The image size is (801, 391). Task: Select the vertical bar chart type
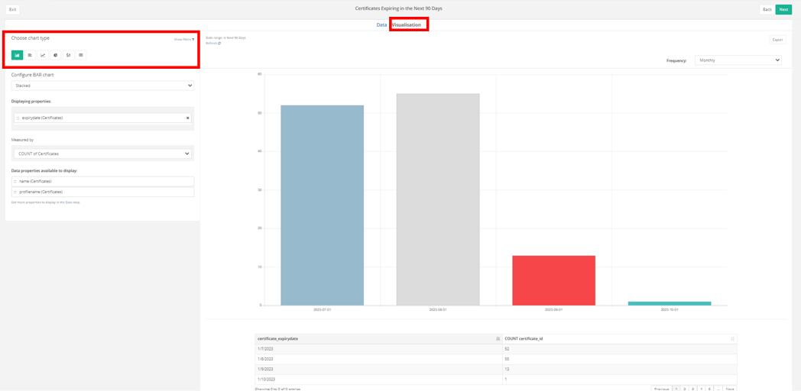[x=17, y=55]
